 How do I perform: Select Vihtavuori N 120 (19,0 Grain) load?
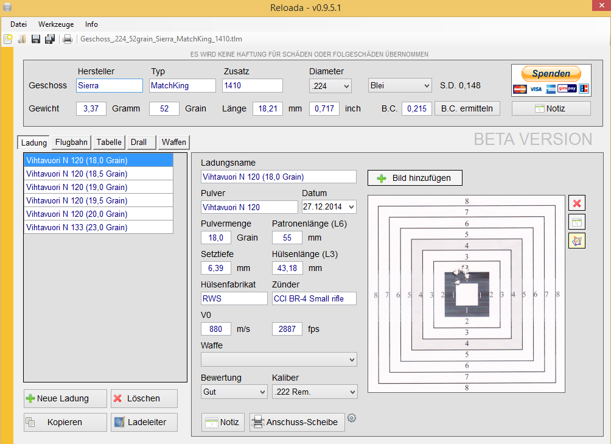pyautogui.click(x=99, y=187)
